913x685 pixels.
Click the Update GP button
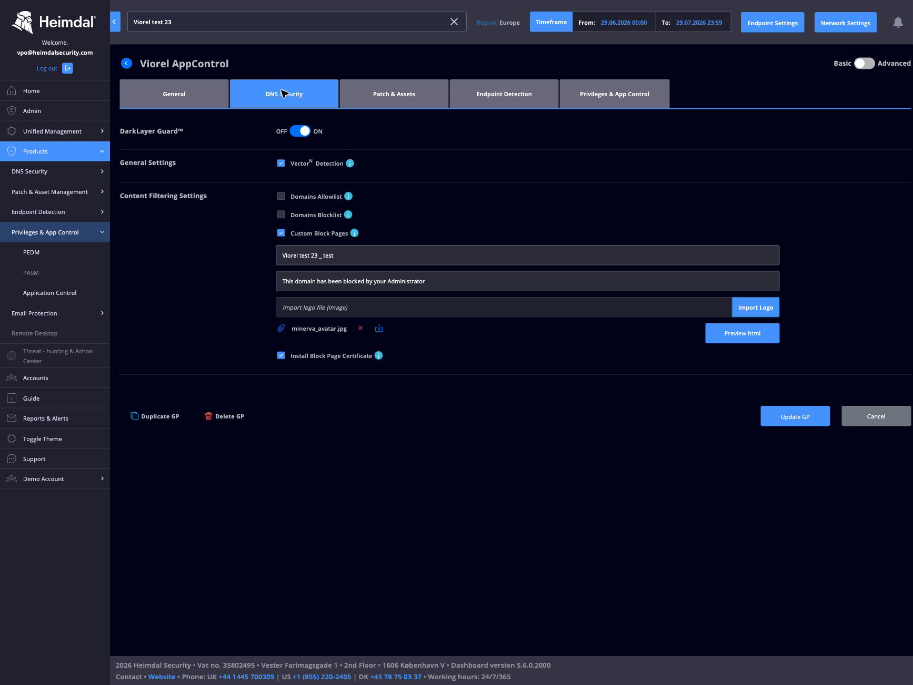(795, 416)
